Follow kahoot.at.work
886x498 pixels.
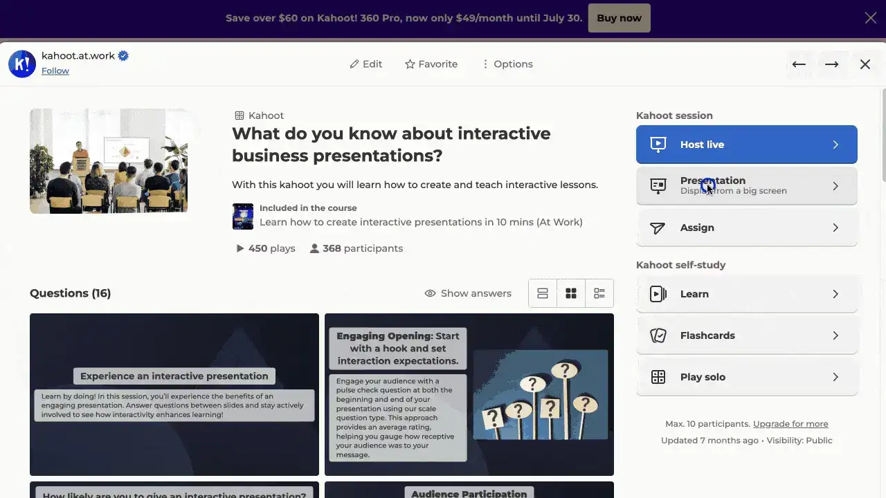(55, 71)
